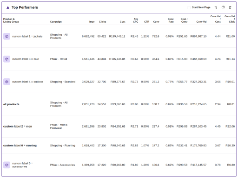The width and height of the screenshot is (238, 178).
Task: Click 'PMax - Men's Footwear' campaign cell
Action: click(59, 127)
